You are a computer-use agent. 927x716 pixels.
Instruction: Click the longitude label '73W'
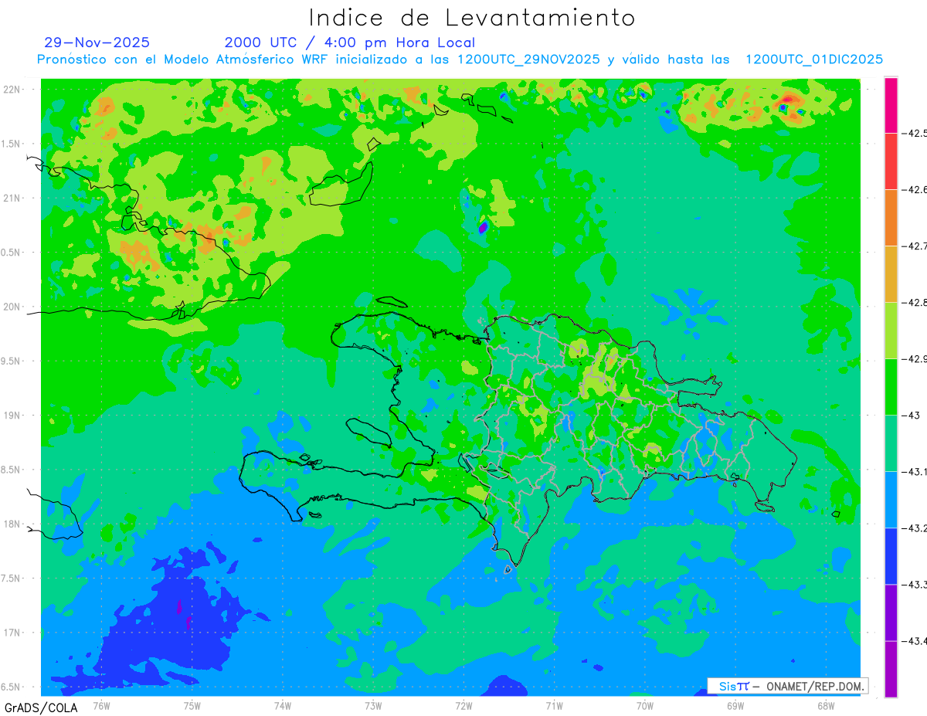tap(373, 705)
